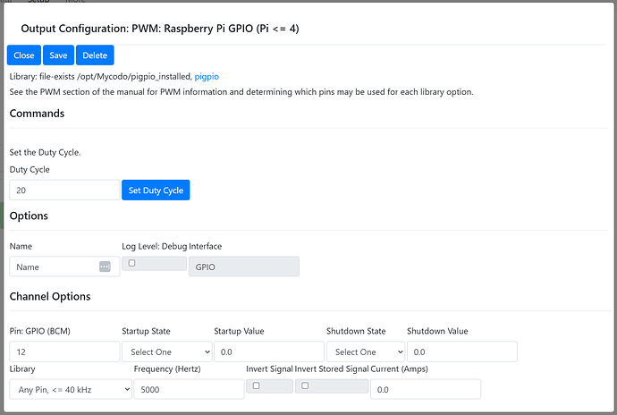Select the Pin: GPIO (BCM) field
Viewport: 617px width, 415px height.
(x=63, y=351)
